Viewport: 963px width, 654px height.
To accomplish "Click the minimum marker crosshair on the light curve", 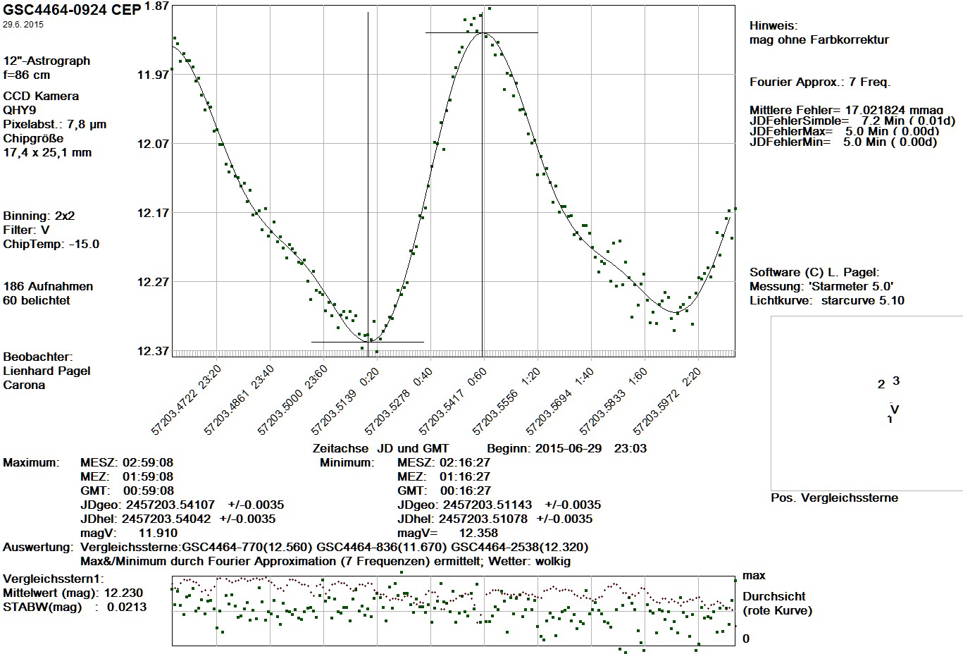I will pyautogui.click(x=368, y=342).
